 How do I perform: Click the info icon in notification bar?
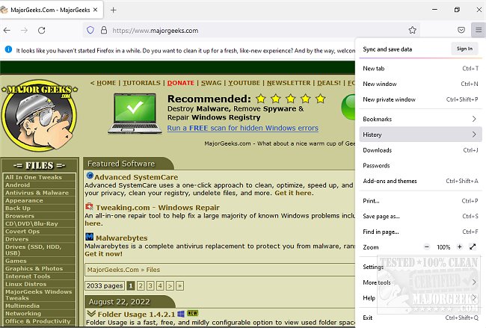tap(8, 49)
